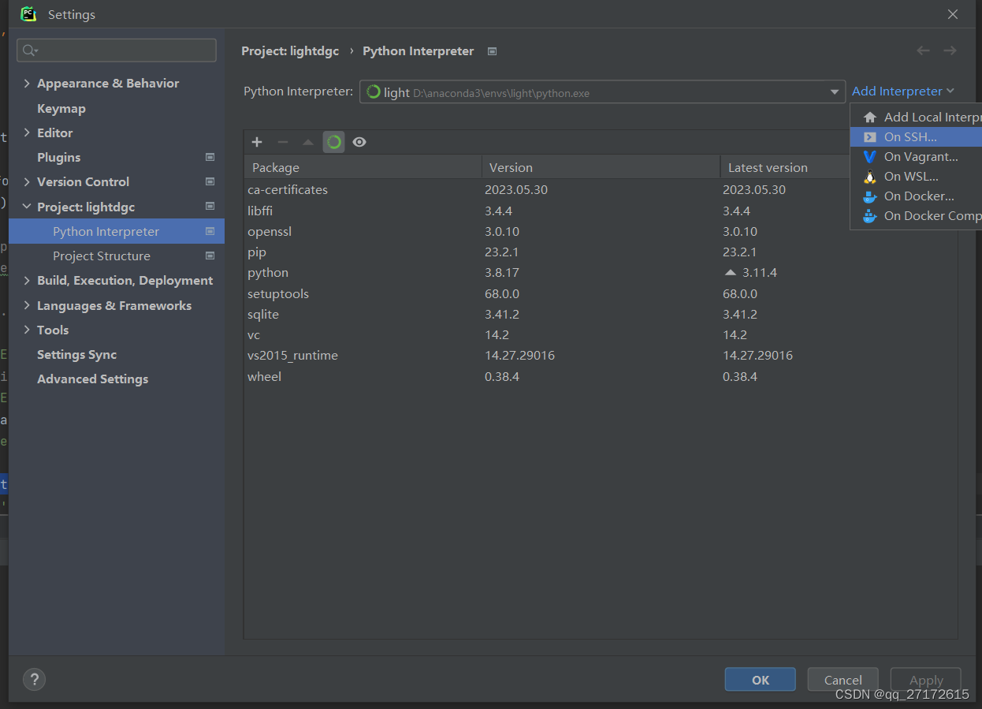
Task: Click the uninstall package minus icon
Action: [283, 142]
